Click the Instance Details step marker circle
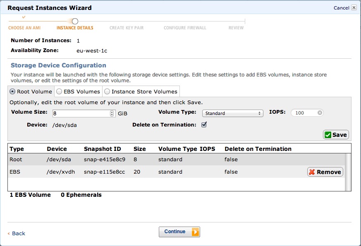The image size is (361, 246). point(75,21)
